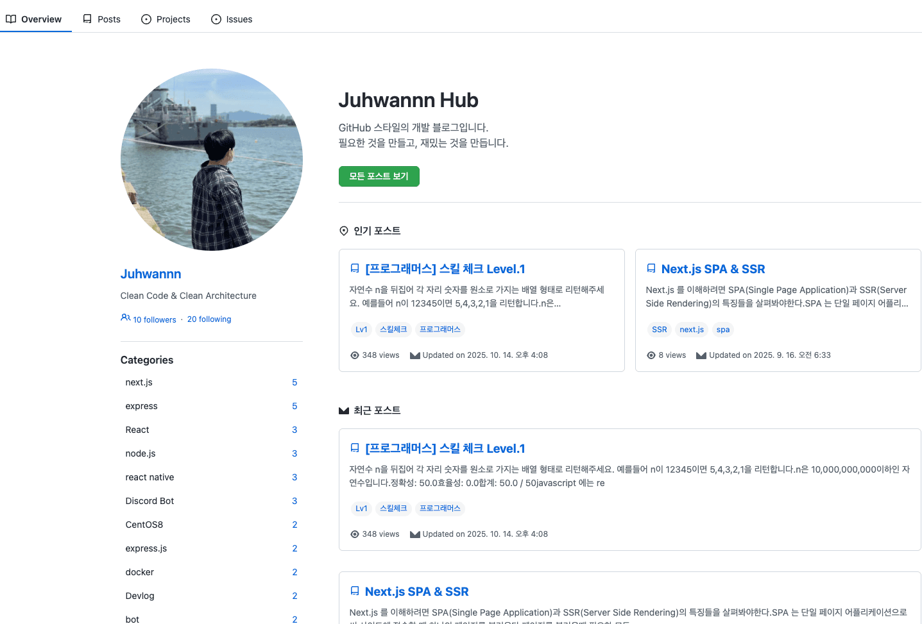922x624 pixels.
Task: Select the Discord Bot category
Action: point(149,501)
